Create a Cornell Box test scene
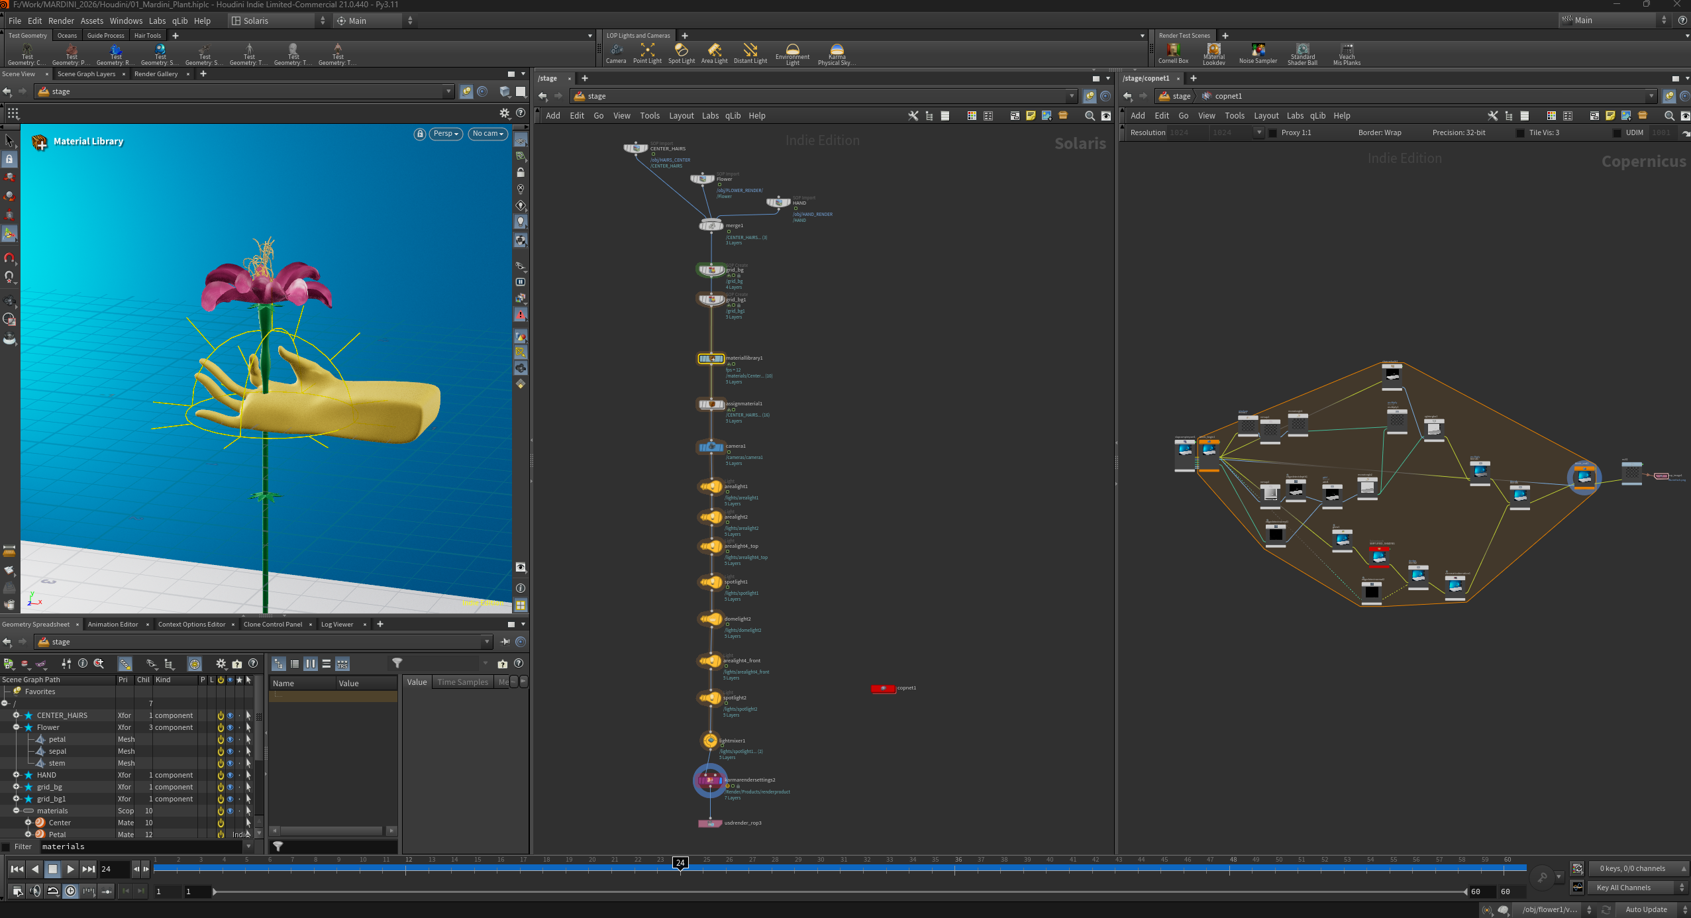The width and height of the screenshot is (1691, 918). 1173,53
